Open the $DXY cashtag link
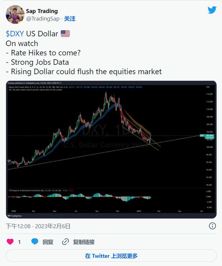222x266 pixels. coord(15,34)
